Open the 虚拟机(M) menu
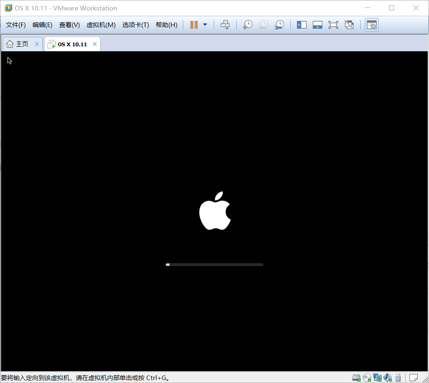This screenshot has height=383, width=429. coord(101,25)
